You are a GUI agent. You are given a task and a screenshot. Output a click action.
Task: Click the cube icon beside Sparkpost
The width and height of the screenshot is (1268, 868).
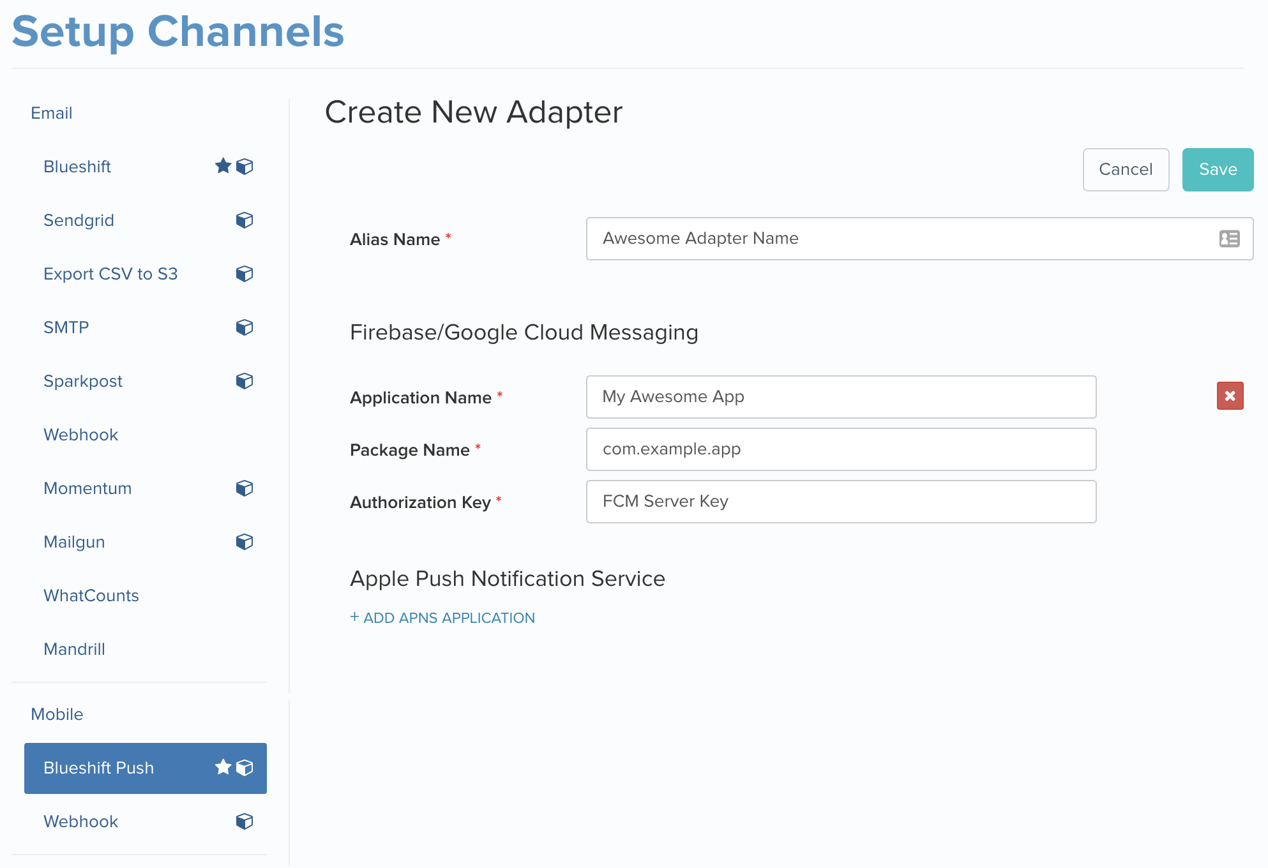(x=245, y=381)
